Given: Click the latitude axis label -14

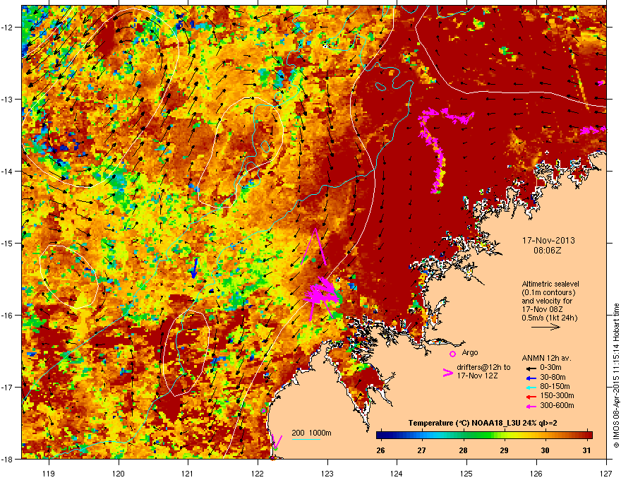Looking at the screenshot, I should tap(8, 171).
